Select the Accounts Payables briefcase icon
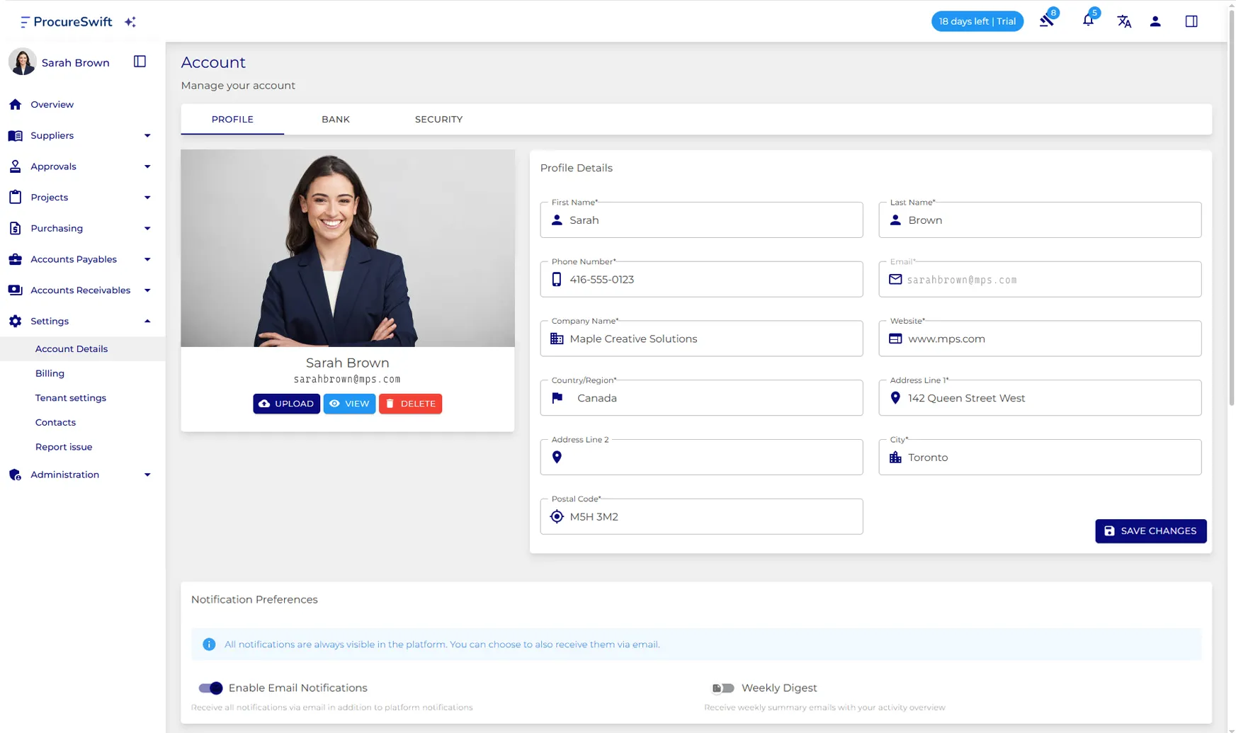This screenshot has width=1236, height=733. [16, 259]
